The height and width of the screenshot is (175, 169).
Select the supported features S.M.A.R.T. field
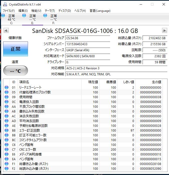[x=116, y=74]
